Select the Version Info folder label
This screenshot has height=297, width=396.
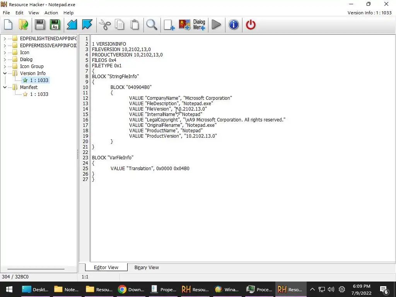[33, 73]
